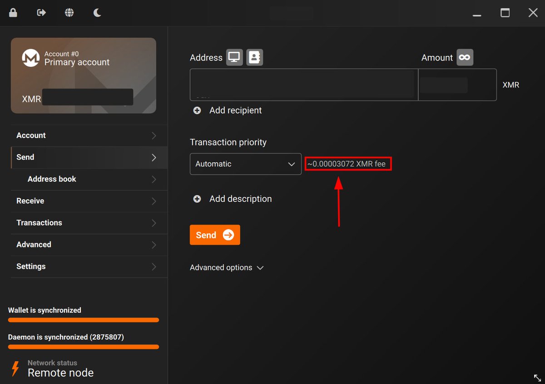Screen dimensions: 545x384
Task: Focus the Amount input field
Action: click(x=457, y=85)
